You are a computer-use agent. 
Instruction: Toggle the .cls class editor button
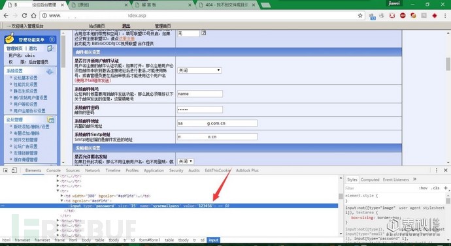(435, 188)
